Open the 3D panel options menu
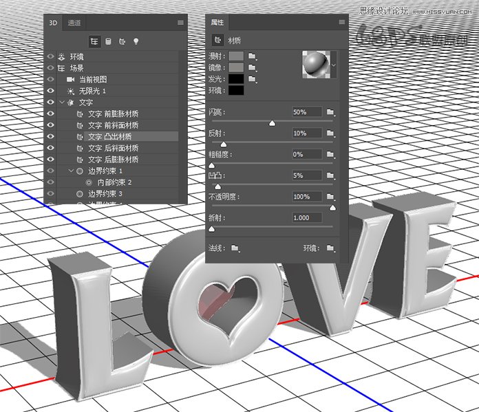The width and height of the screenshot is (479, 412). pyautogui.click(x=180, y=23)
